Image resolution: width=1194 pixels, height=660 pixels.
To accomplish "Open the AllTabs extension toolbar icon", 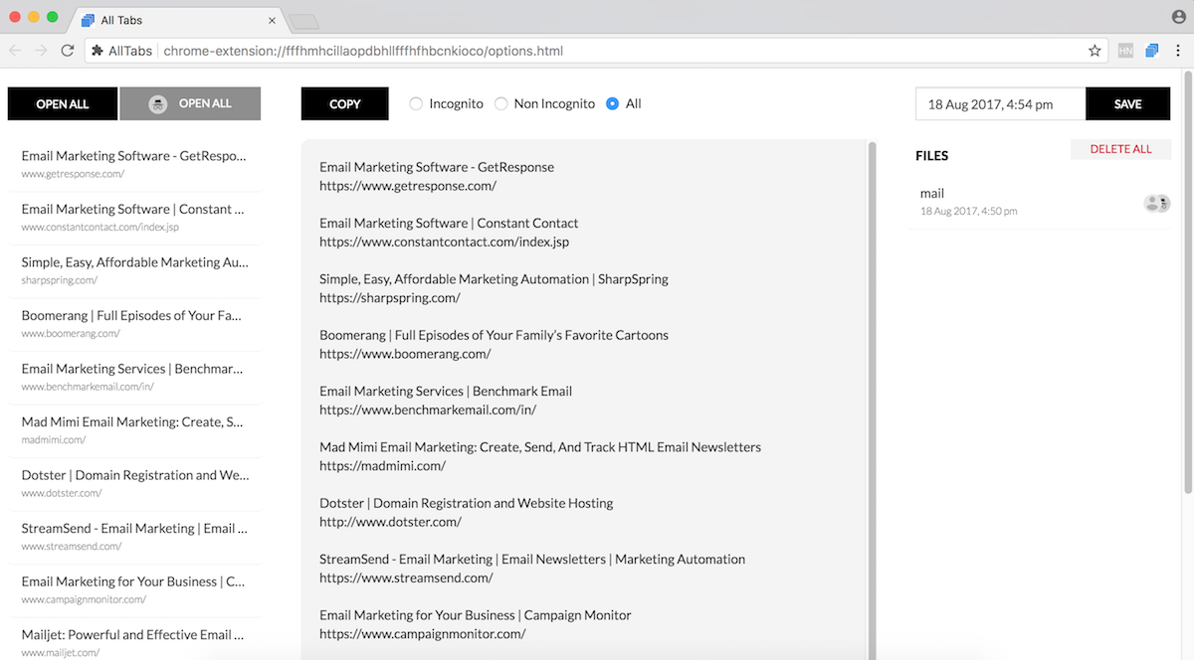I will coord(1152,50).
